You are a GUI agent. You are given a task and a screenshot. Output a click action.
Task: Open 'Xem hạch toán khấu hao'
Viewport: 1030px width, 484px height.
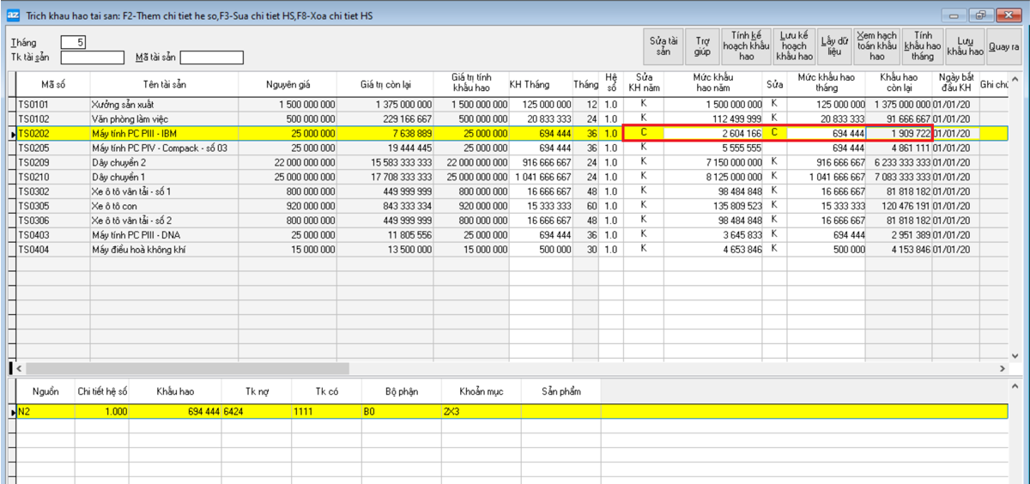pyautogui.click(x=876, y=46)
